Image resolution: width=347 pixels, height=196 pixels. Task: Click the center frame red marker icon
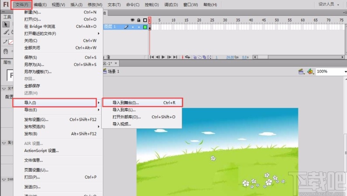[182, 57]
